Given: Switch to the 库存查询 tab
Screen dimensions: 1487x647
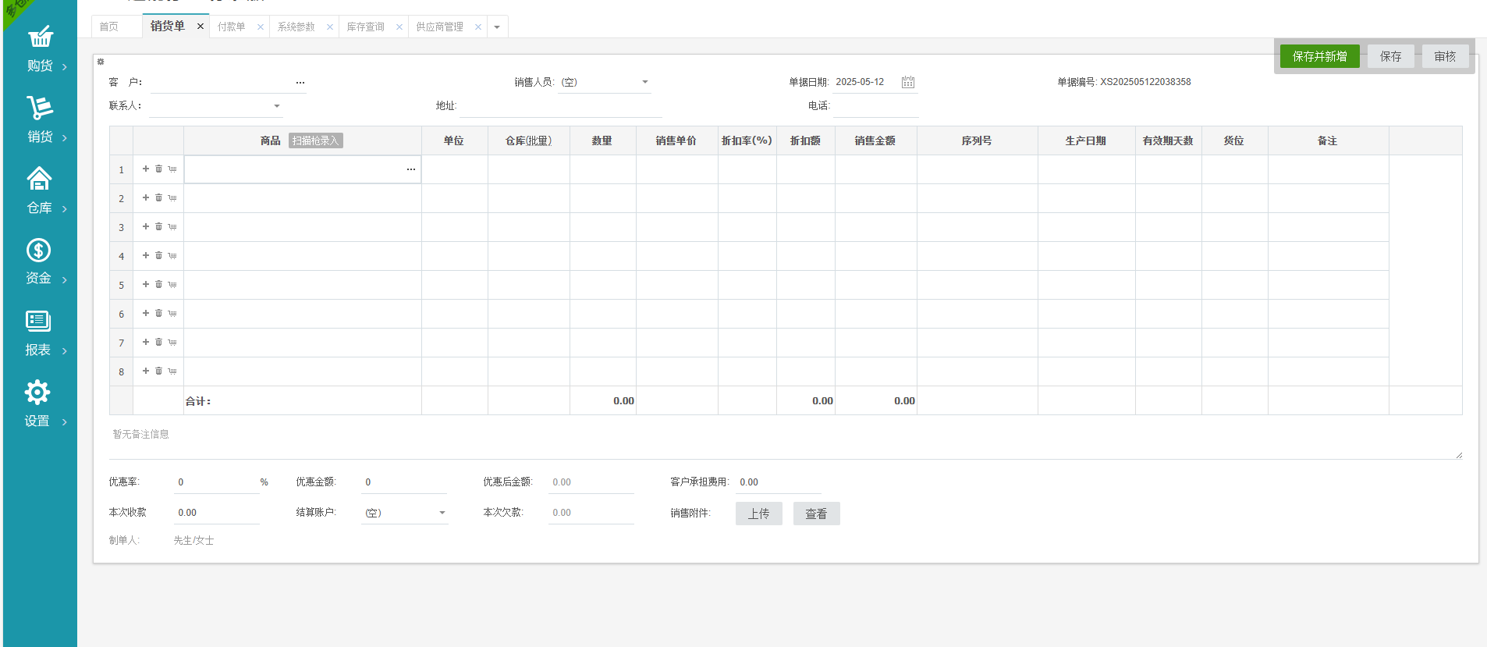Looking at the screenshot, I should point(366,27).
